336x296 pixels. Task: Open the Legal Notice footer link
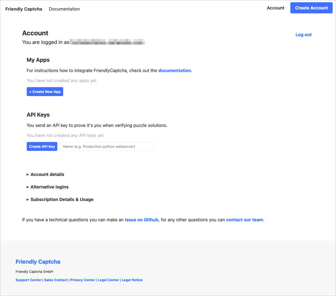pyautogui.click(x=132, y=280)
